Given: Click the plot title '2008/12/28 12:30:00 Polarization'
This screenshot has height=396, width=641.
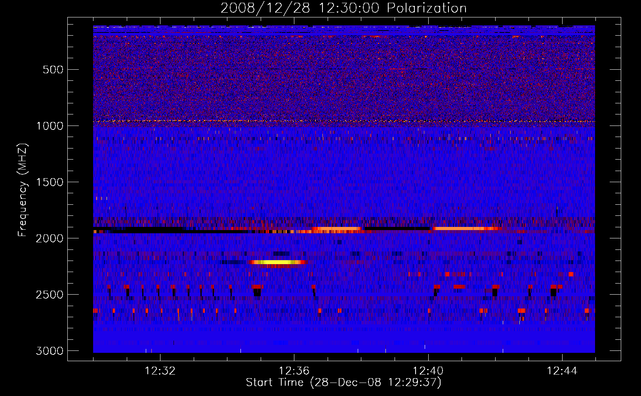Looking at the screenshot, I should [343, 8].
